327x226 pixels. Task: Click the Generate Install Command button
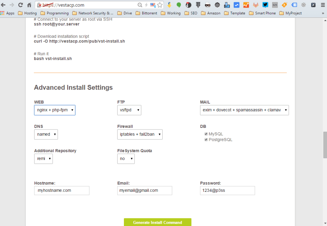(x=157, y=222)
